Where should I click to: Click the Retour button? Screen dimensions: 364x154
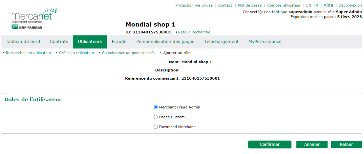(x=346, y=144)
